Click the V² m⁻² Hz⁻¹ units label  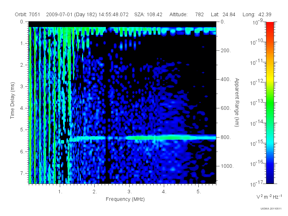click(269, 197)
